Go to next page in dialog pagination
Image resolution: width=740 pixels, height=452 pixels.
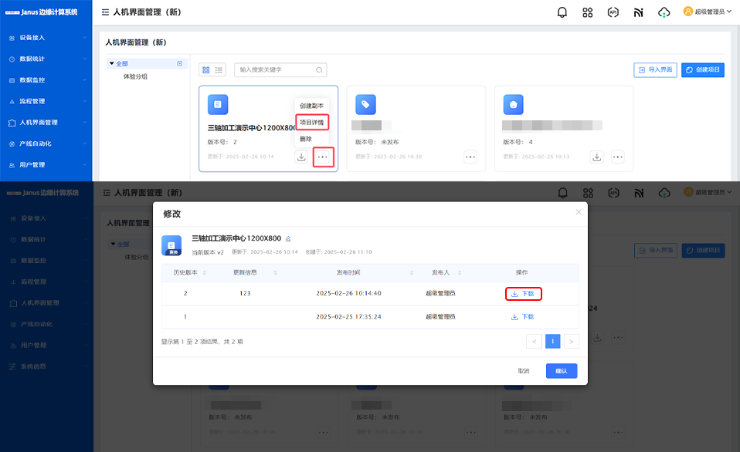tap(571, 341)
